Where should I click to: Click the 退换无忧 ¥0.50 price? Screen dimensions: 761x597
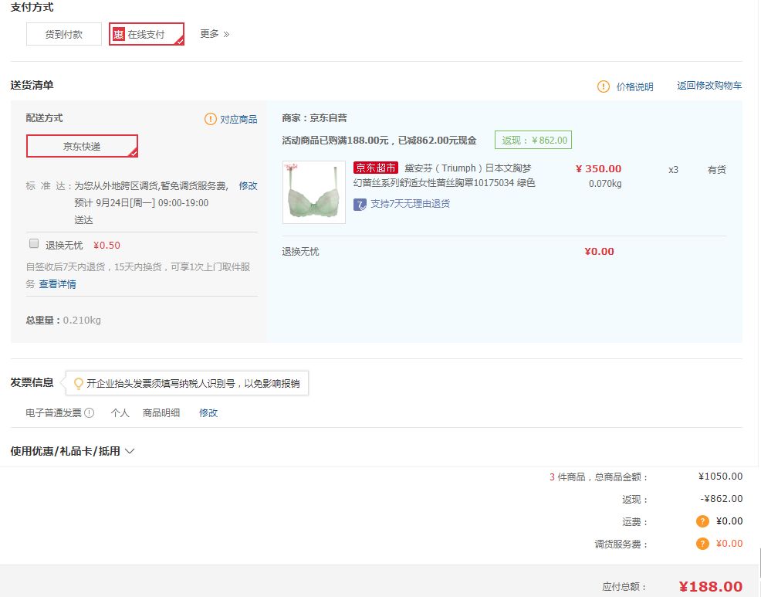[x=107, y=246]
